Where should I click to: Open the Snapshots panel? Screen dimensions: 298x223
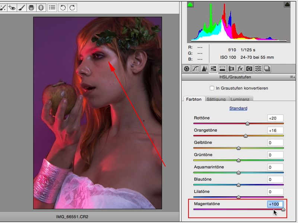267,69
